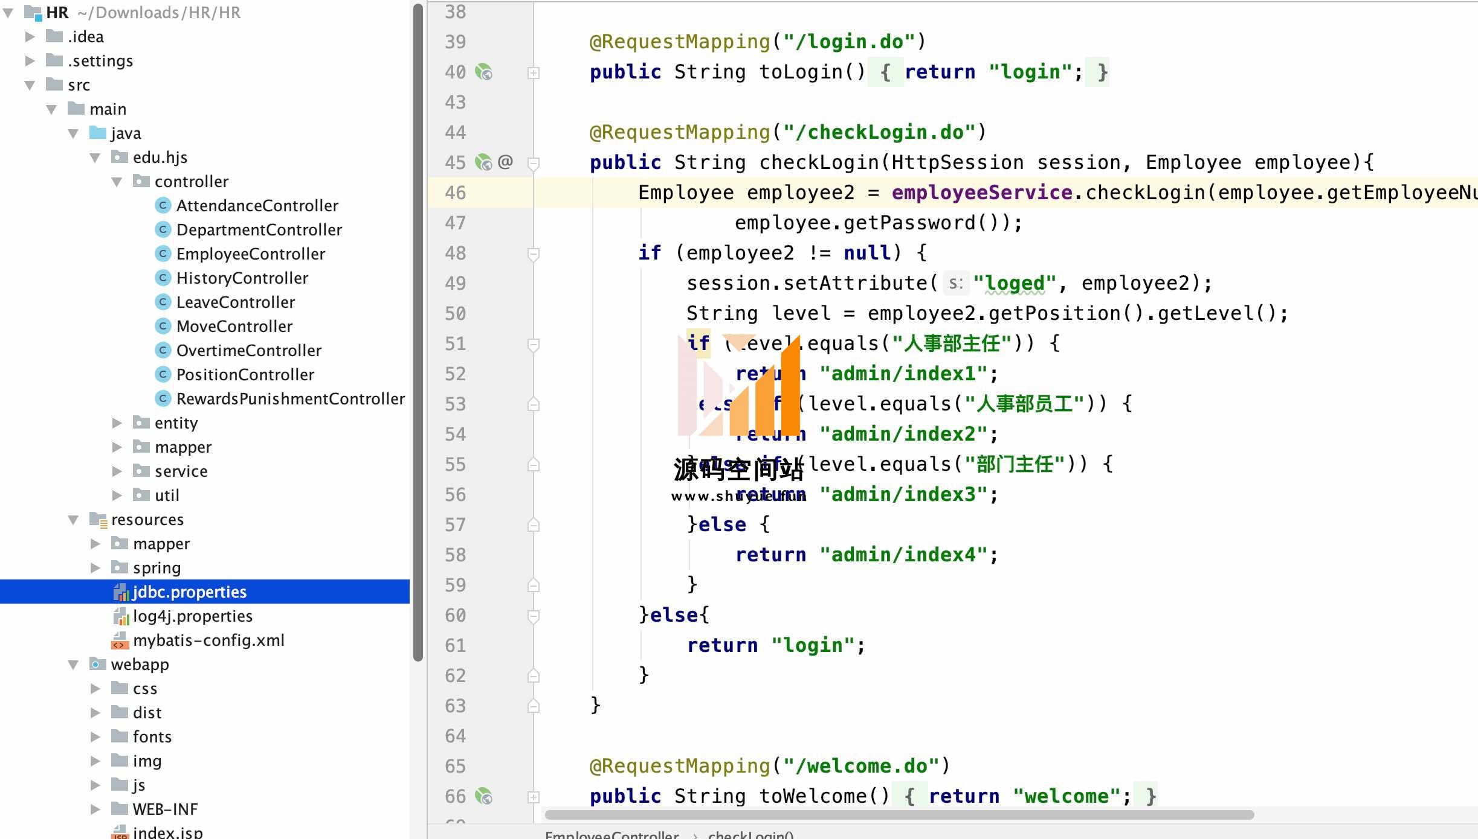
Task: Click the DepartmentController class icon
Action: pos(163,230)
